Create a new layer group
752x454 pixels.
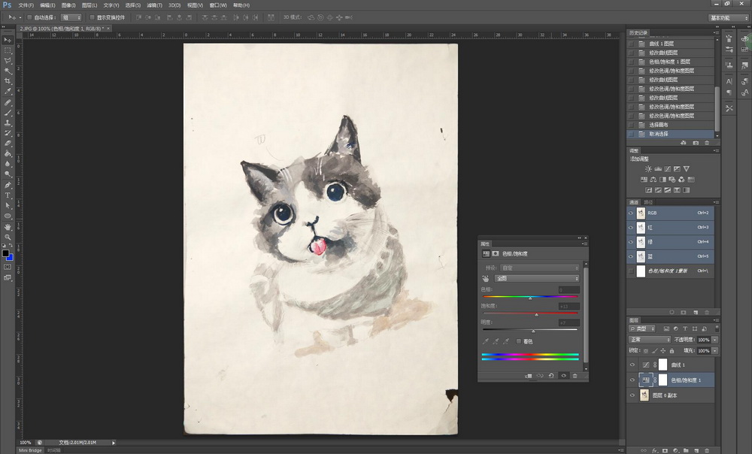[686, 451]
